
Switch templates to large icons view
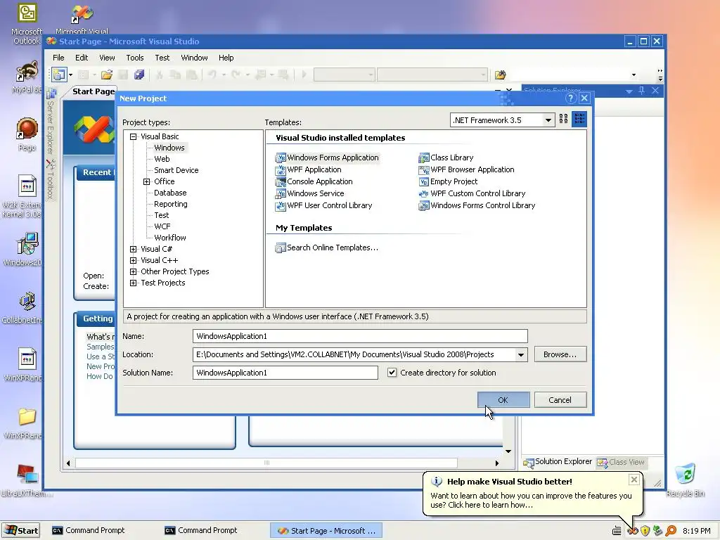coord(563,120)
